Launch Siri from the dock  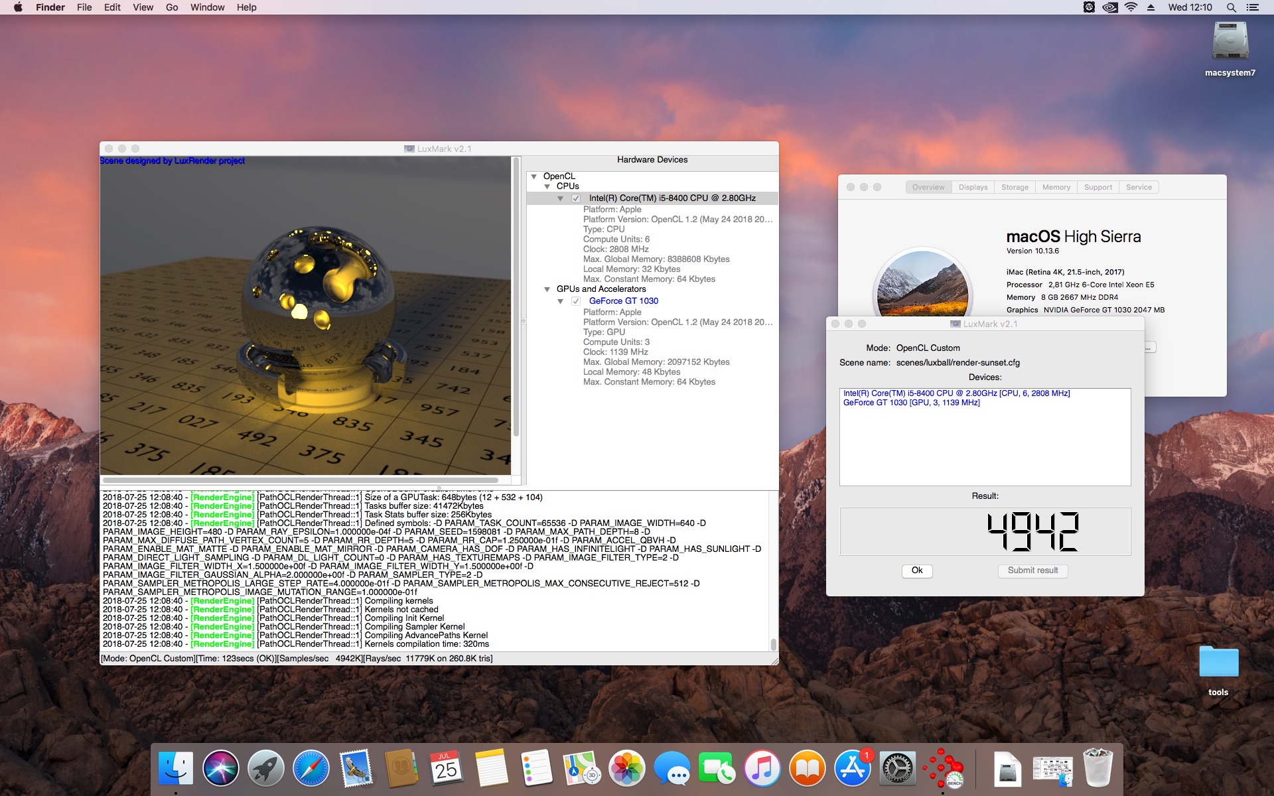click(x=220, y=769)
